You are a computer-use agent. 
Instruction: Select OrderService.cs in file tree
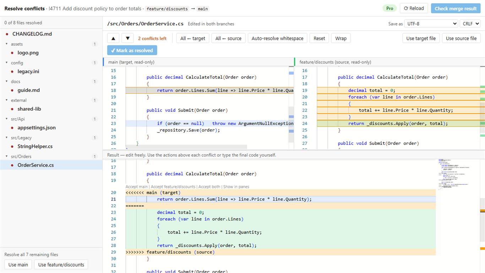51,165
